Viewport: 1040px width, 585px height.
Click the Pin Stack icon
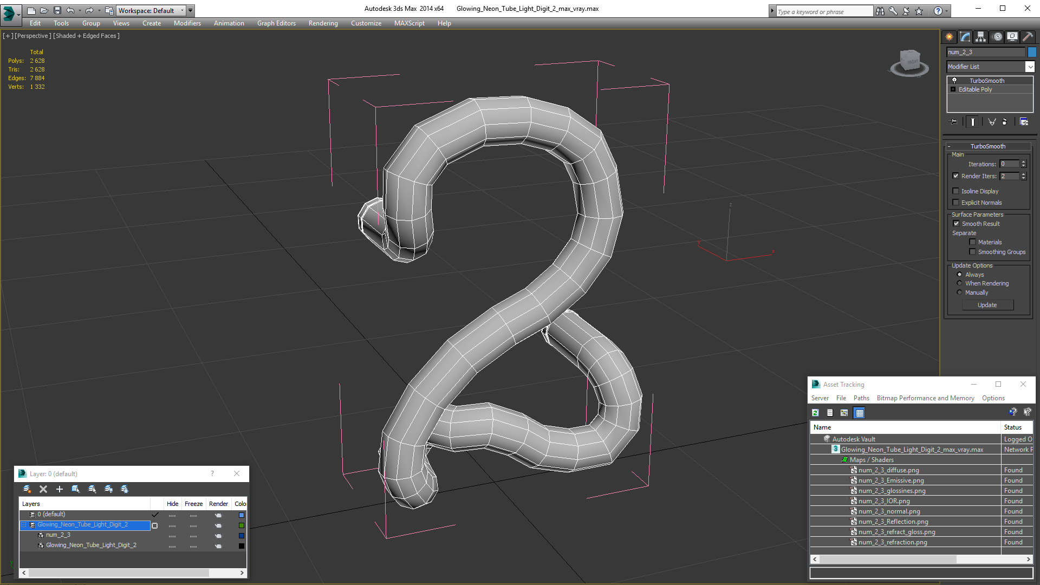(x=954, y=122)
